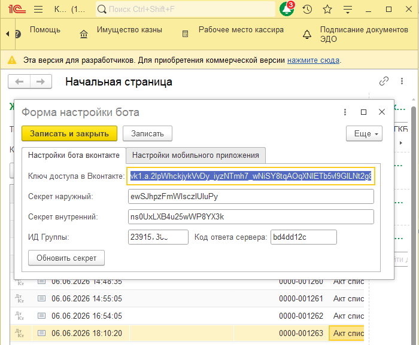Maximize the Форма настройки бота dialog
Viewport: 419px width, 345px height.
(363, 112)
